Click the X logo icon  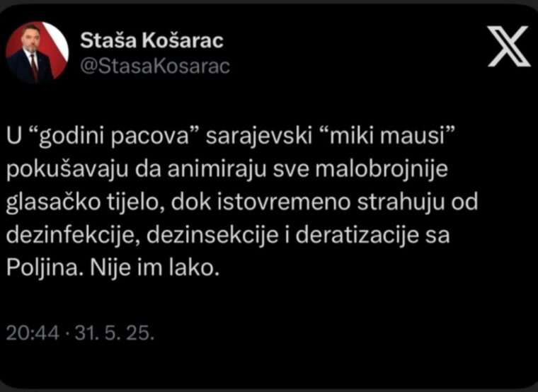(x=509, y=46)
